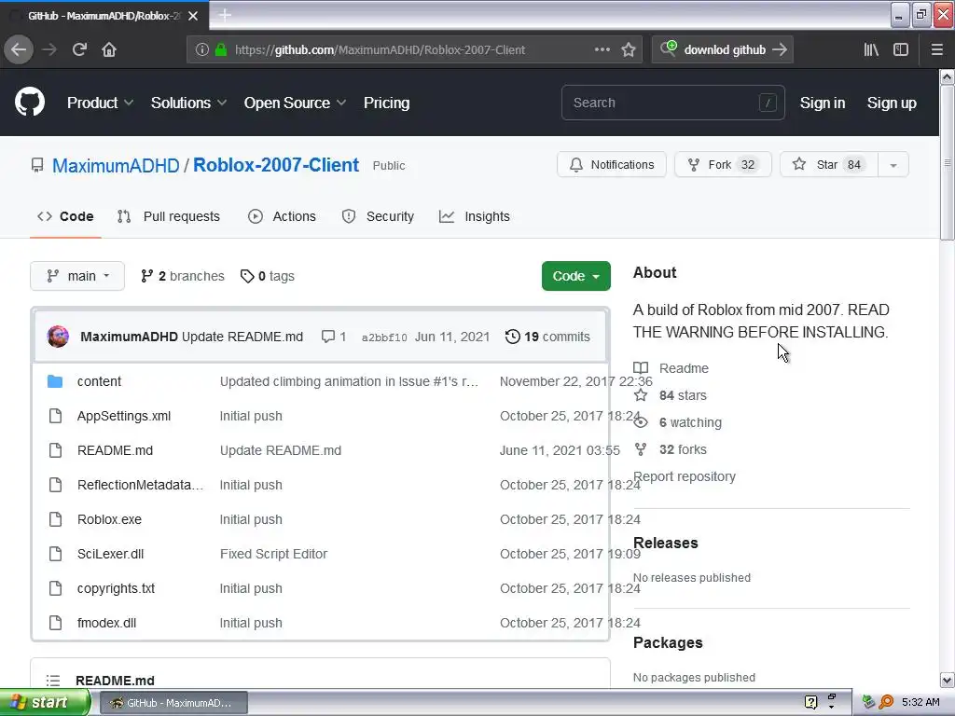Open the green Code dropdown button

(x=575, y=276)
